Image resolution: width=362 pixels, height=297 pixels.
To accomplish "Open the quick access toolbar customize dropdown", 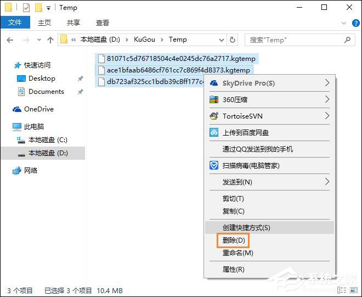I will pos(48,8).
